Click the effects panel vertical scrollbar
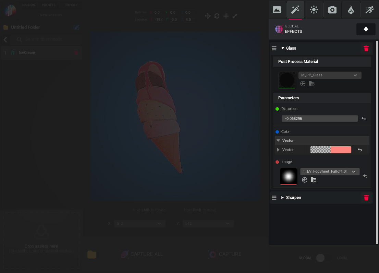The height and width of the screenshot is (273, 379). coord(377,142)
